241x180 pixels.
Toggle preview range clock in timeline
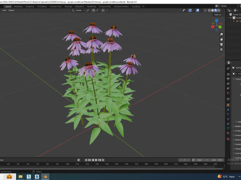[x=193, y=160]
